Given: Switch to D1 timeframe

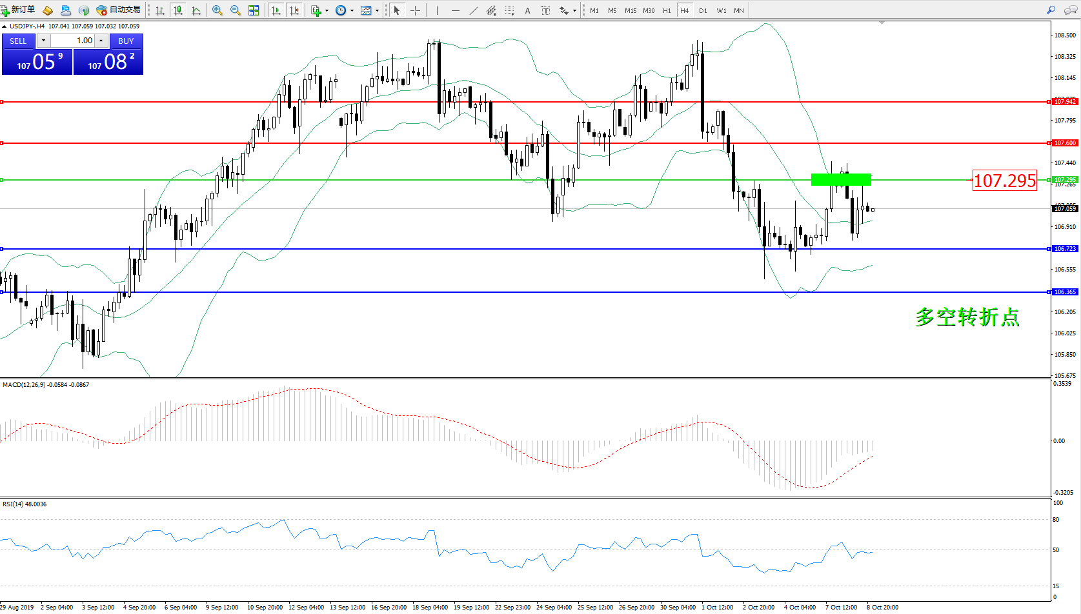Looking at the screenshot, I should click(x=703, y=10).
